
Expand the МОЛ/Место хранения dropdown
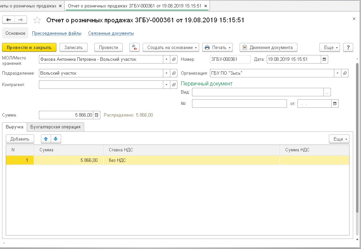pos(166,59)
